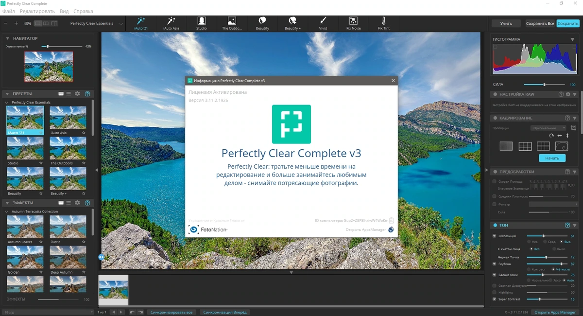Zoom in with the plus icon
The height and width of the screenshot is (316, 583).
pos(16,23)
